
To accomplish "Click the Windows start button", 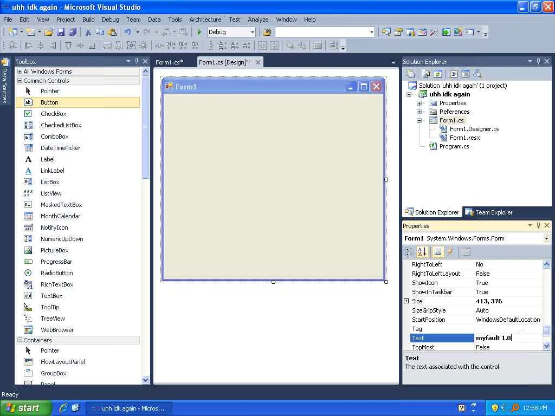I will (x=26, y=408).
